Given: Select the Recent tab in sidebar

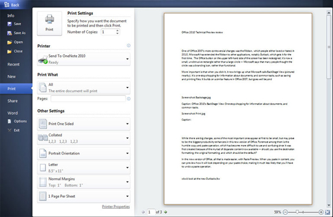Looking at the screenshot, I should pyautogui.click(x=13, y=64).
